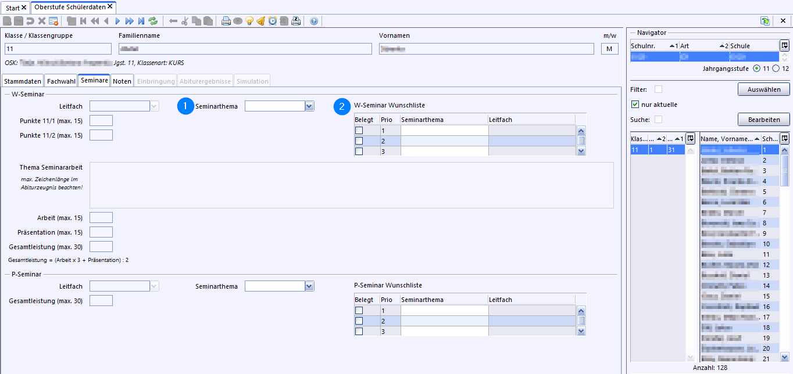Click the gray back arrow icon
Screen dimensions: 793x374
(173, 21)
